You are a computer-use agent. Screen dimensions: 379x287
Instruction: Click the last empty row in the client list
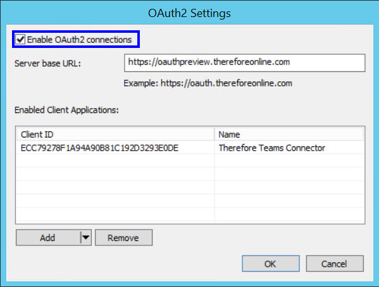pyautogui.click(x=190, y=214)
